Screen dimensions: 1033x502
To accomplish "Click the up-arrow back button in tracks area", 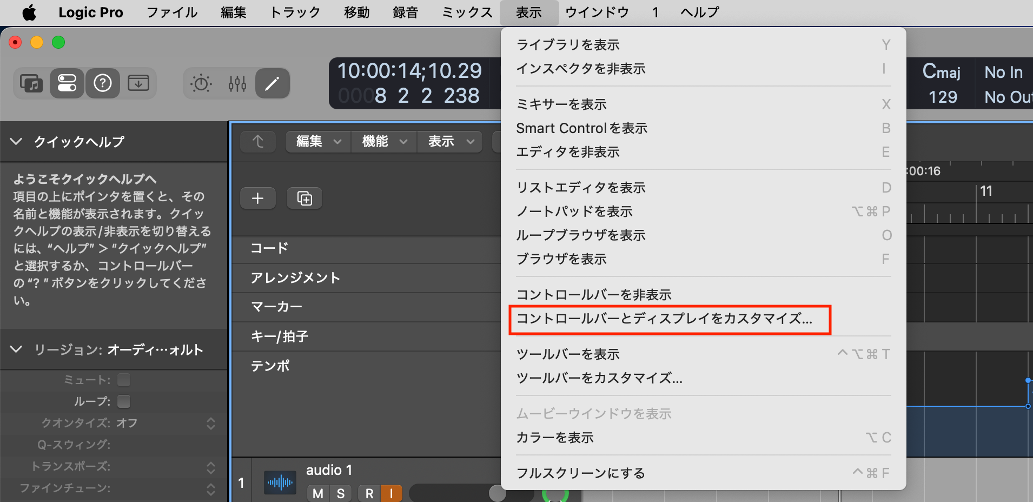I will (258, 142).
